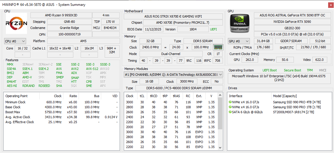Expand the memory module selection dropdown
Image resolution: width=334 pixels, height=153 pixels.
173,75
